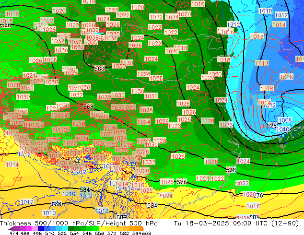
Task: Click the legend value '510'
Action: coord(50,233)
